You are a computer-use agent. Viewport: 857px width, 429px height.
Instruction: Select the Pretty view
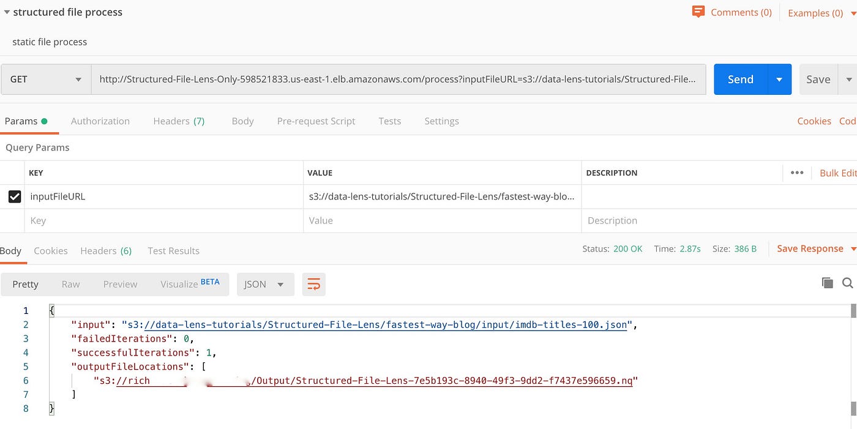pyautogui.click(x=26, y=284)
